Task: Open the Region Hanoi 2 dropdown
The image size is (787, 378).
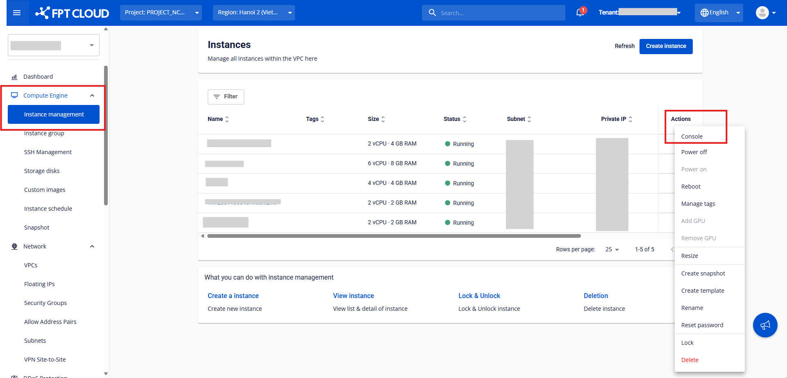Action: tap(254, 13)
